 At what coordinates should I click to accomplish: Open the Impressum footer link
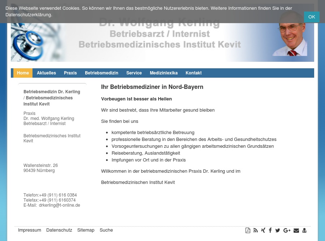point(30,230)
